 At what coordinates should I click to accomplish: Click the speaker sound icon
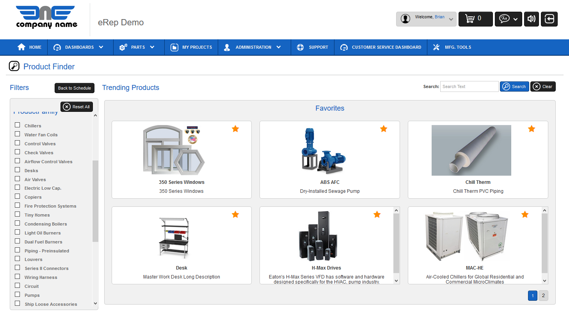[x=531, y=19]
